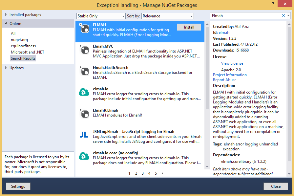294x196 pixels.
Task: Click the package list scrollbar thumb
Action: point(207,68)
